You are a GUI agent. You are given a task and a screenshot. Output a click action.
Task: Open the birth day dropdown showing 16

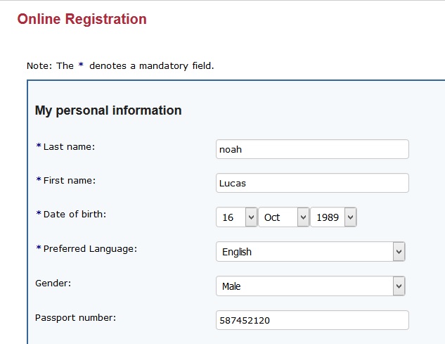click(x=236, y=217)
